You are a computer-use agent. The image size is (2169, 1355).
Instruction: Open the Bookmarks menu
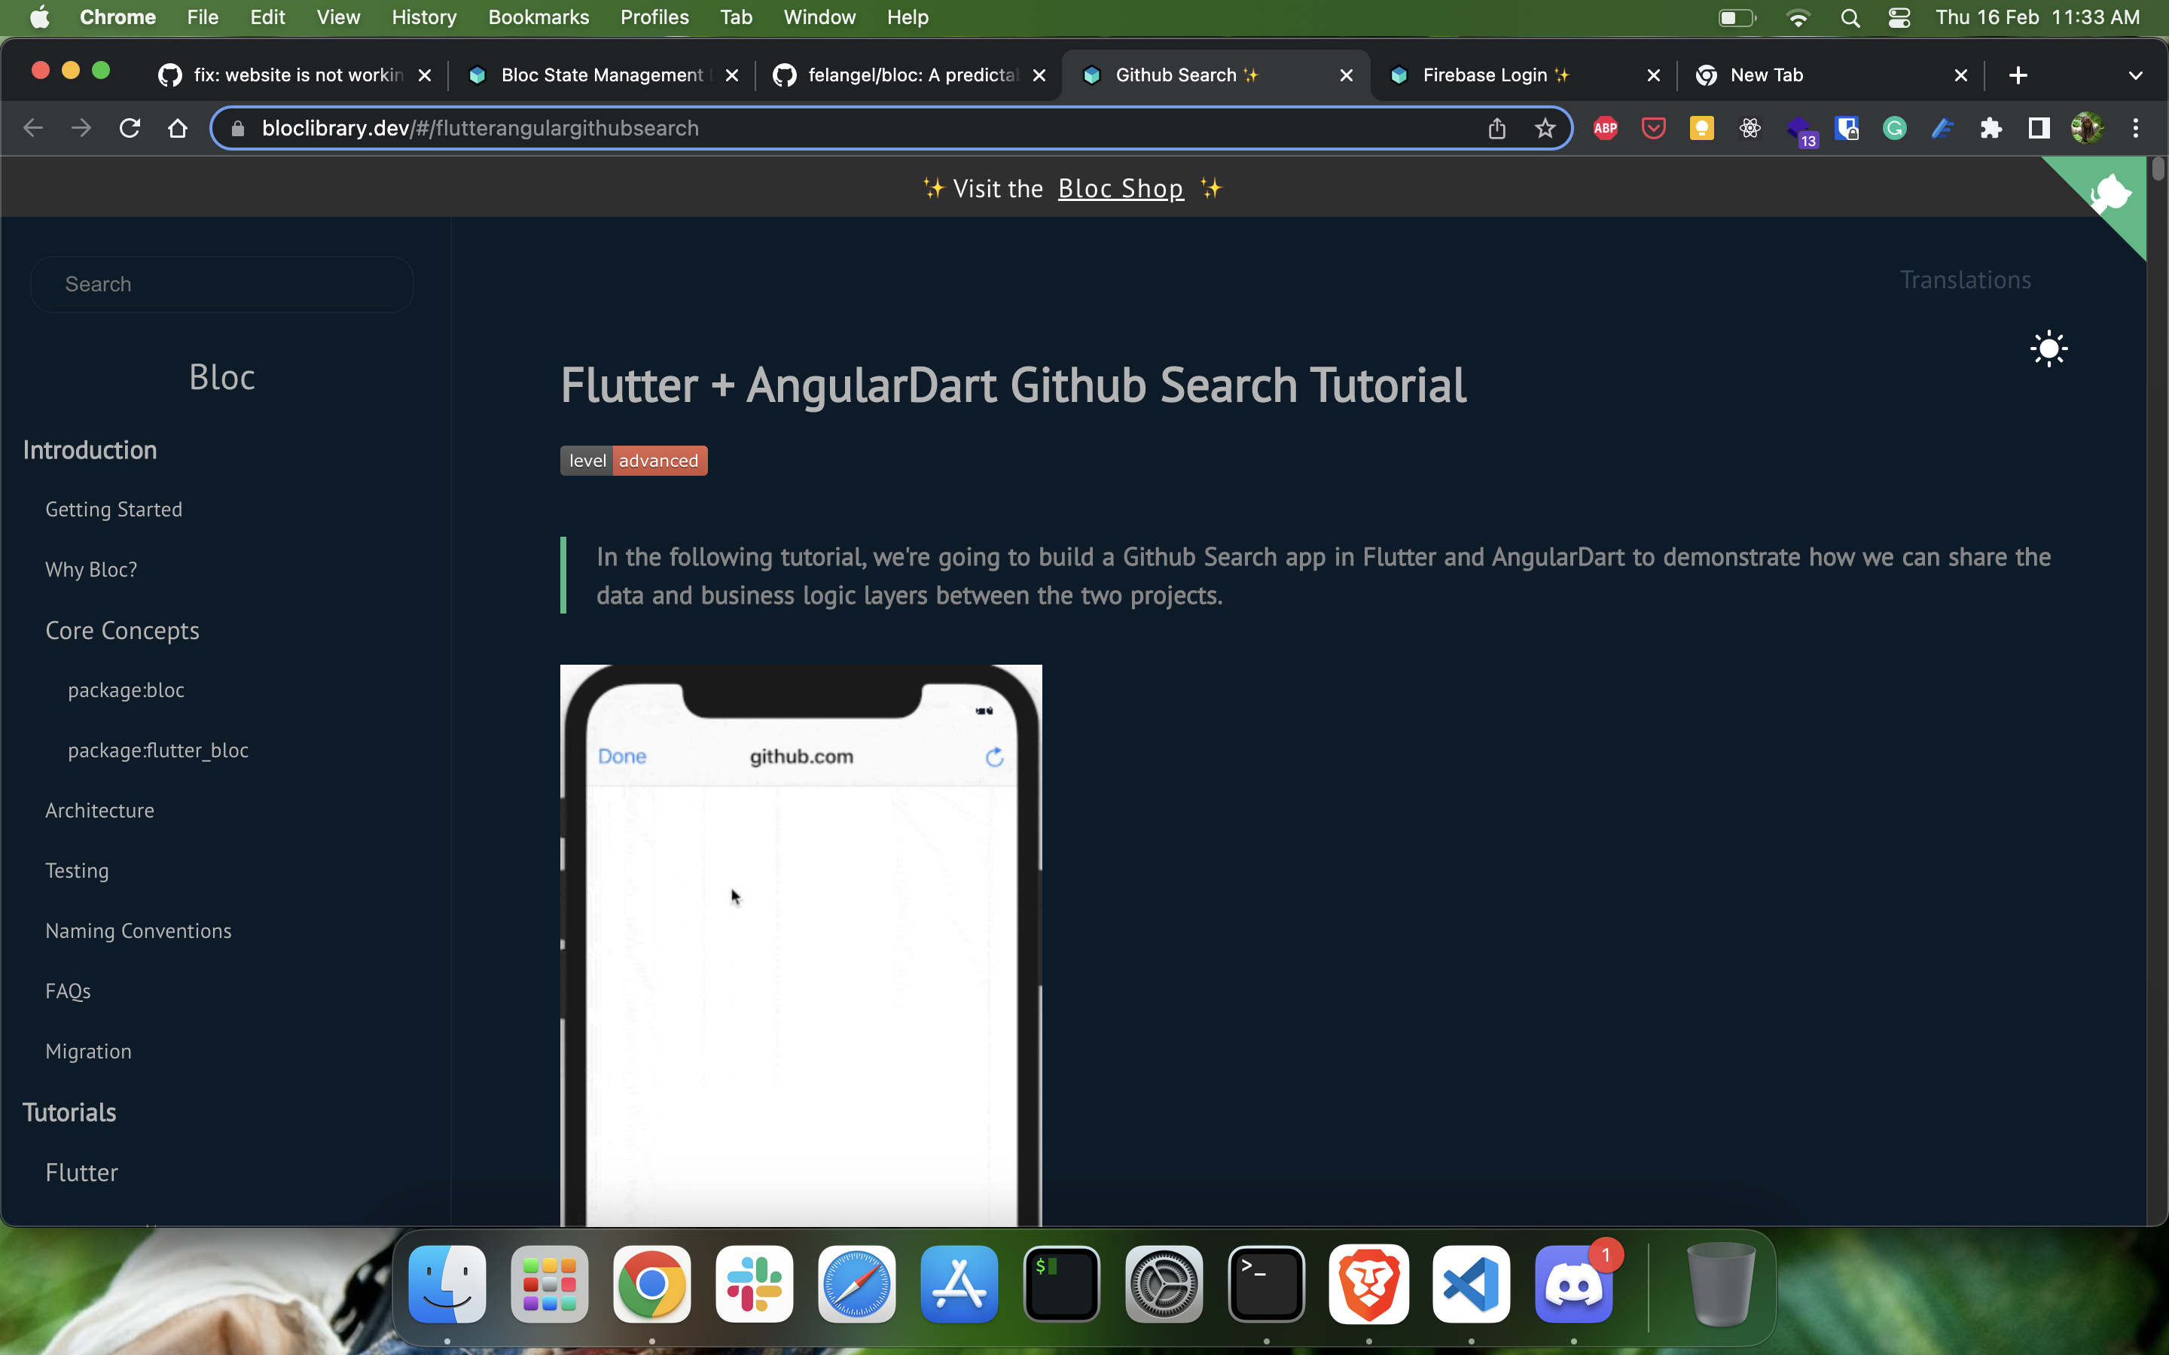pos(538,17)
